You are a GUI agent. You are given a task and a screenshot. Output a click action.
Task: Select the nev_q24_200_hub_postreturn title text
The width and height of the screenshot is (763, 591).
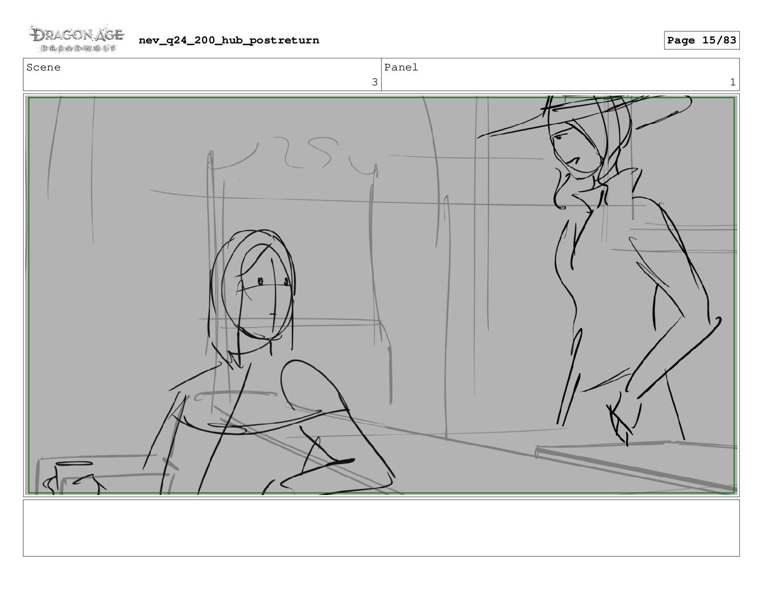(x=229, y=41)
